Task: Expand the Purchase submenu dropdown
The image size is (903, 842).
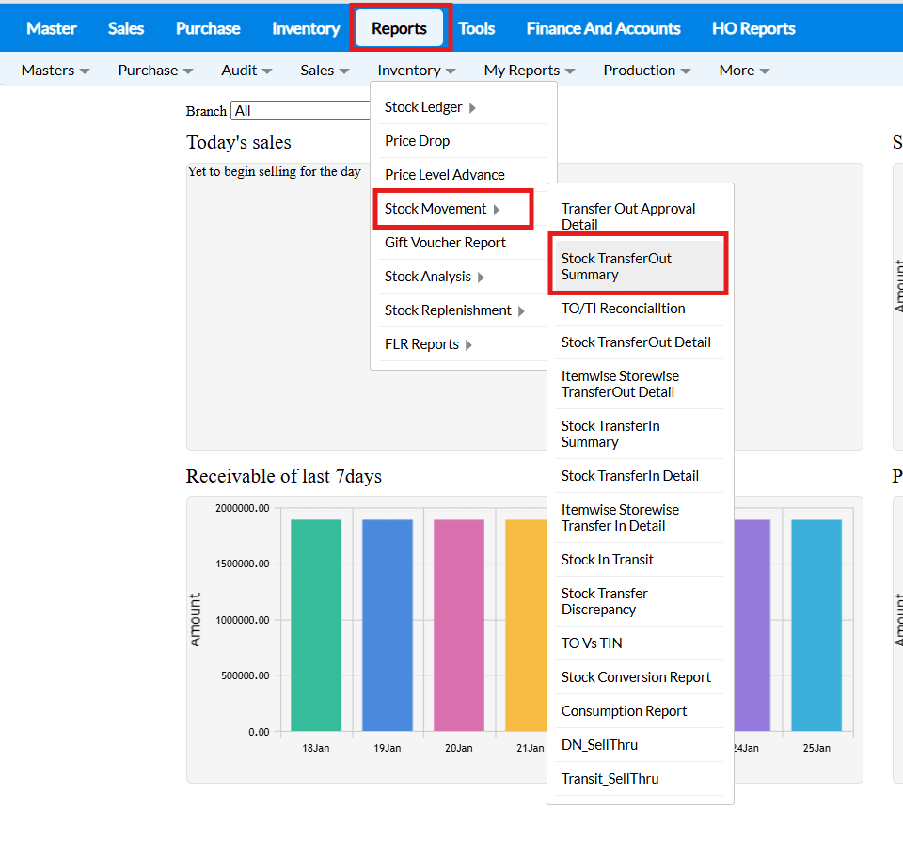Action: 155,71
